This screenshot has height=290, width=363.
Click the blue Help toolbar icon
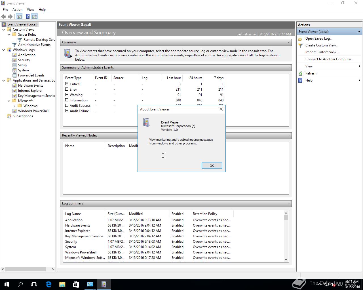point(28,17)
